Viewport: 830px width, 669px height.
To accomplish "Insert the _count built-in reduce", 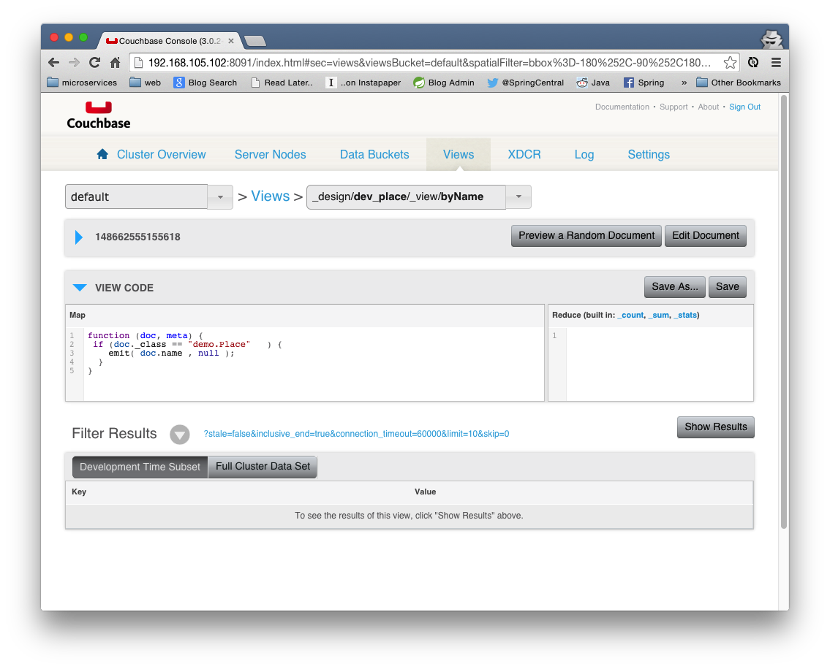I will click(x=630, y=316).
